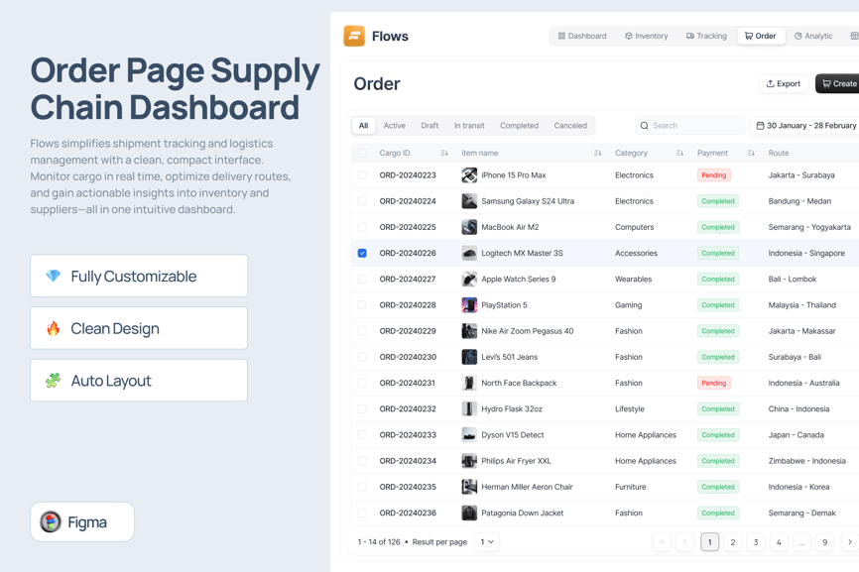Click the Flows logo icon
Screen dimensions: 859x572
(x=354, y=36)
